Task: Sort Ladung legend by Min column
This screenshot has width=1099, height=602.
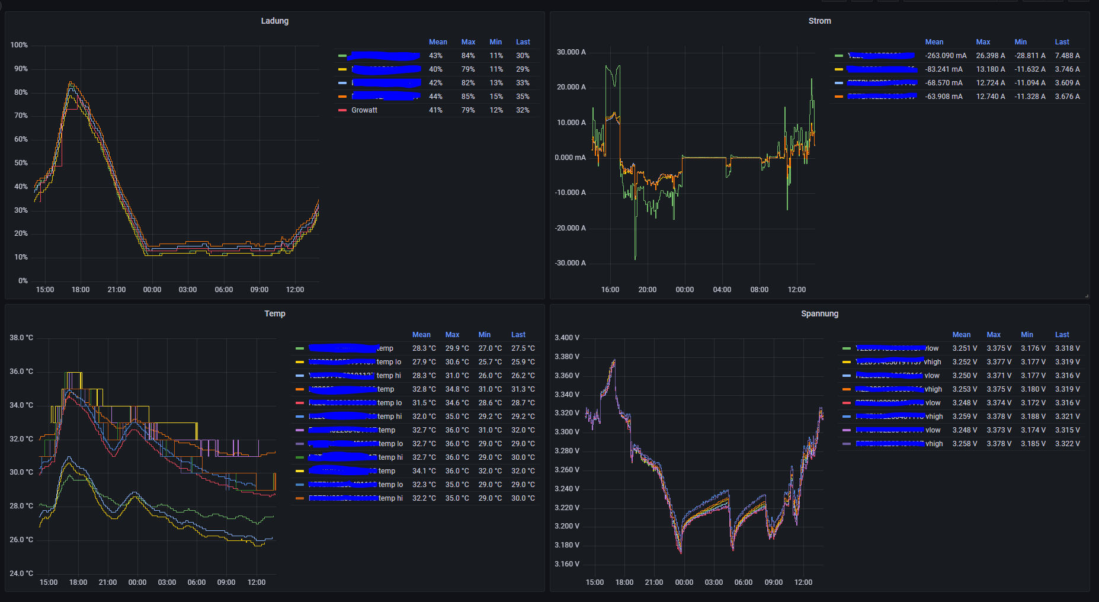Action: [x=495, y=42]
